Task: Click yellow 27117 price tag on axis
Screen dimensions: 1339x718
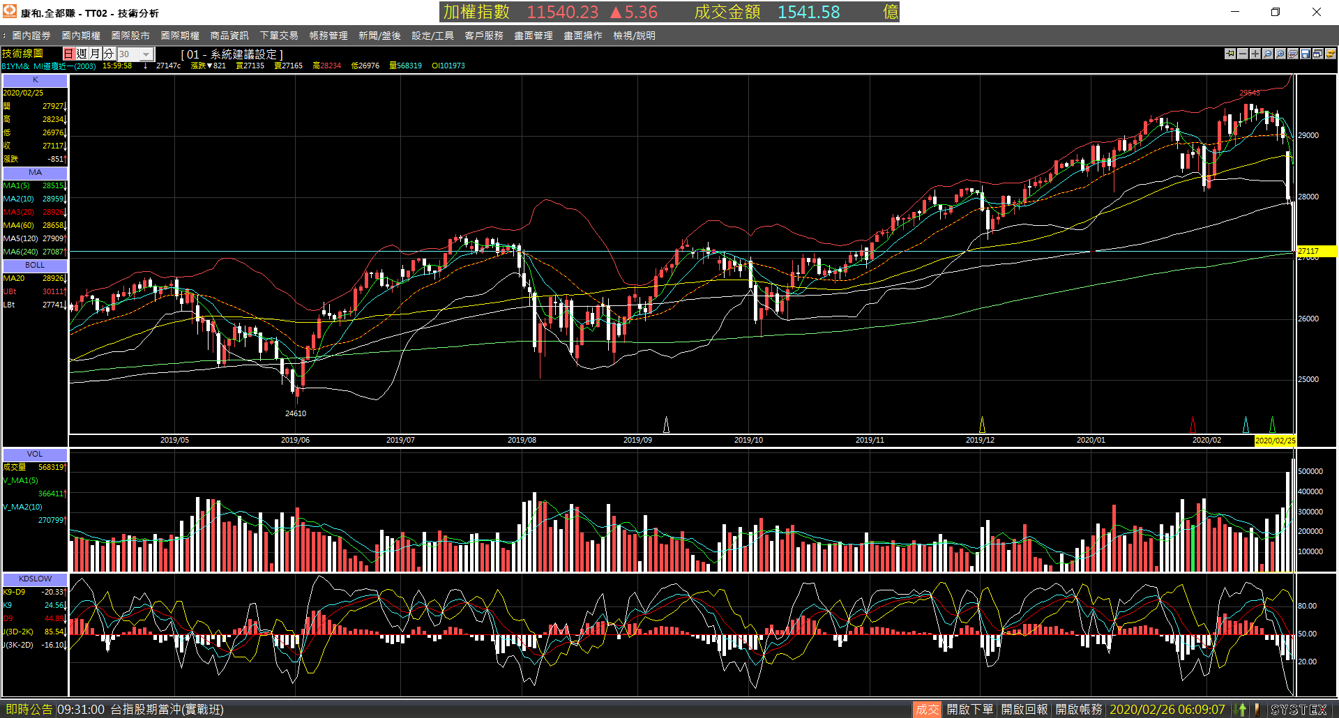Action: click(x=1316, y=251)
